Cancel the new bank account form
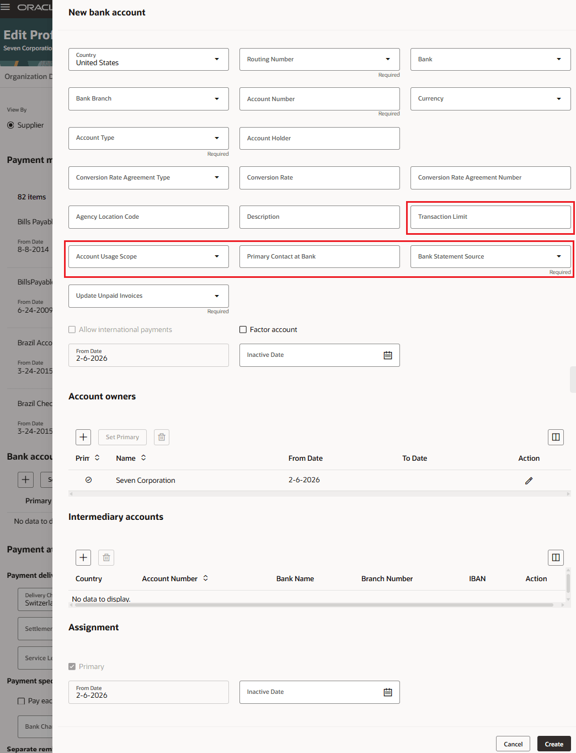576x753 pixels. [x=513, y=744]
